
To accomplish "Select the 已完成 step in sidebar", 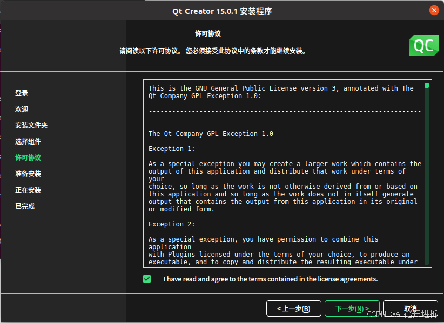I will (x=25, y=206).
